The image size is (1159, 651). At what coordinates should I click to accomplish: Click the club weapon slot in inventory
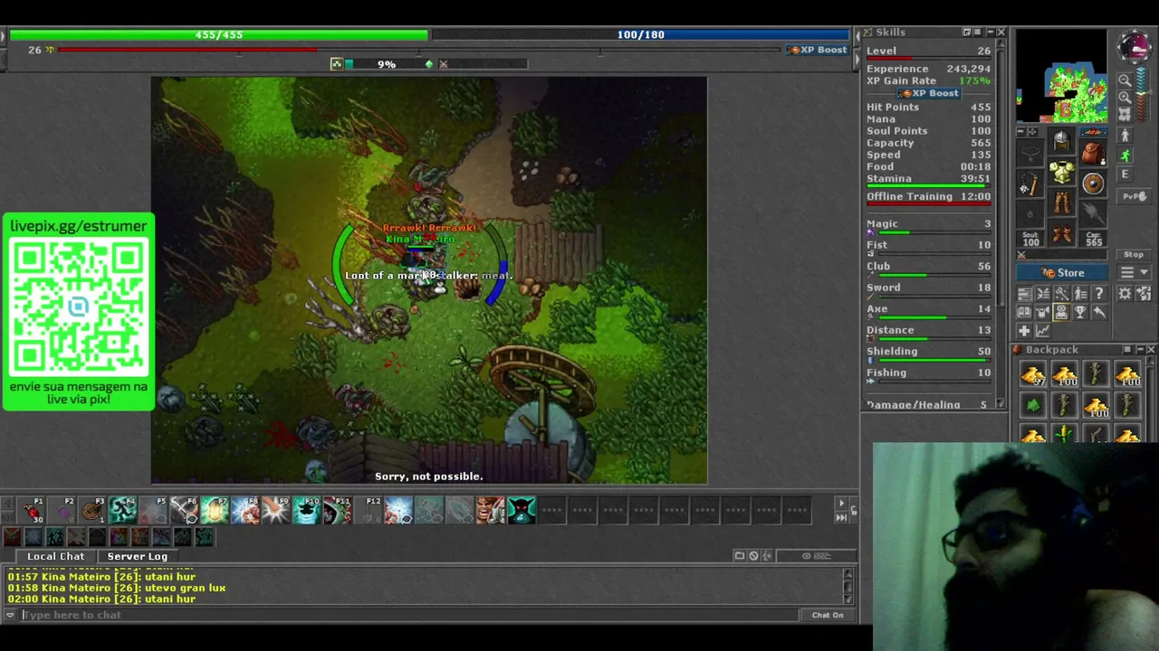1030,184
